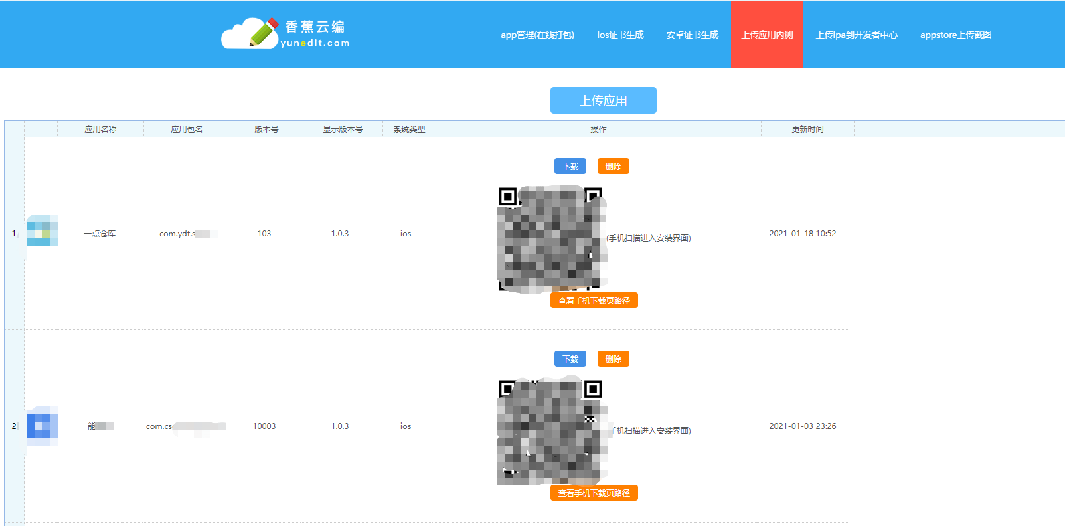
Task: Click the 更新时间 column header
Action: click(807, 129)
